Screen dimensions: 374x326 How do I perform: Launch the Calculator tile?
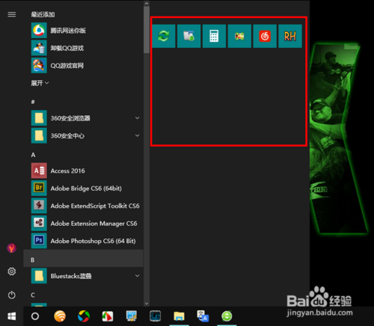[x=214, y=36]
